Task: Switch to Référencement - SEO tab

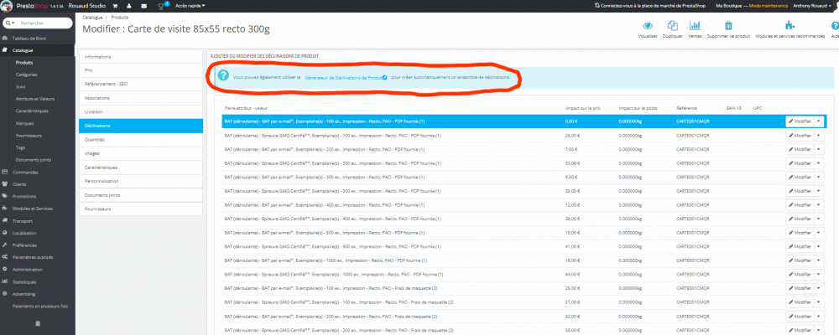Action: [141, 85]
